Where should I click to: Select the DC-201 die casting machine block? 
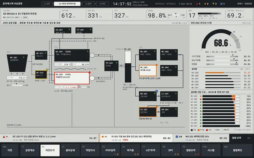(x=72, y=55)
